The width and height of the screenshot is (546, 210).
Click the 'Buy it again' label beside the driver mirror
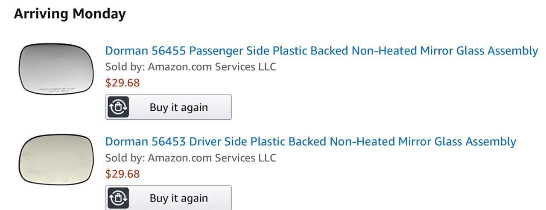point(179,198)
